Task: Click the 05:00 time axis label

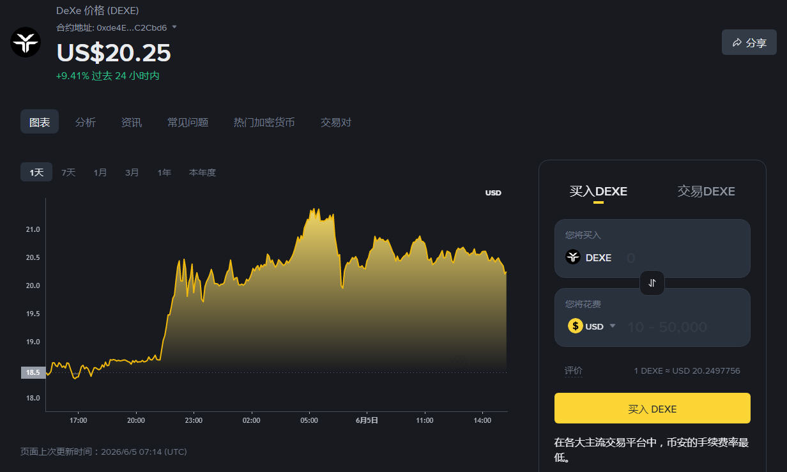Action: coord(309,420)
